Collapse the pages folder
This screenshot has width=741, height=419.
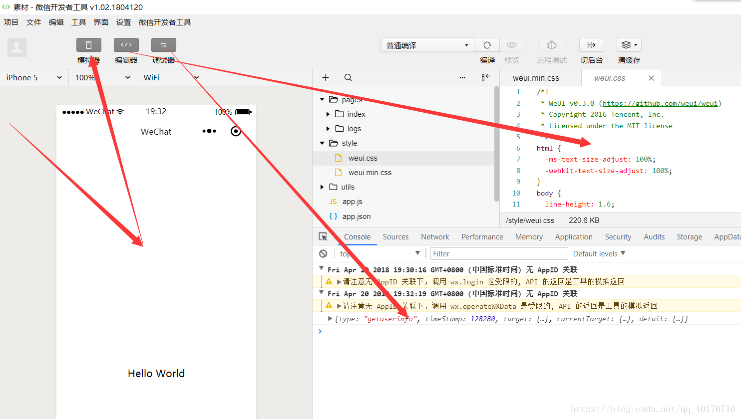(322, 100)
